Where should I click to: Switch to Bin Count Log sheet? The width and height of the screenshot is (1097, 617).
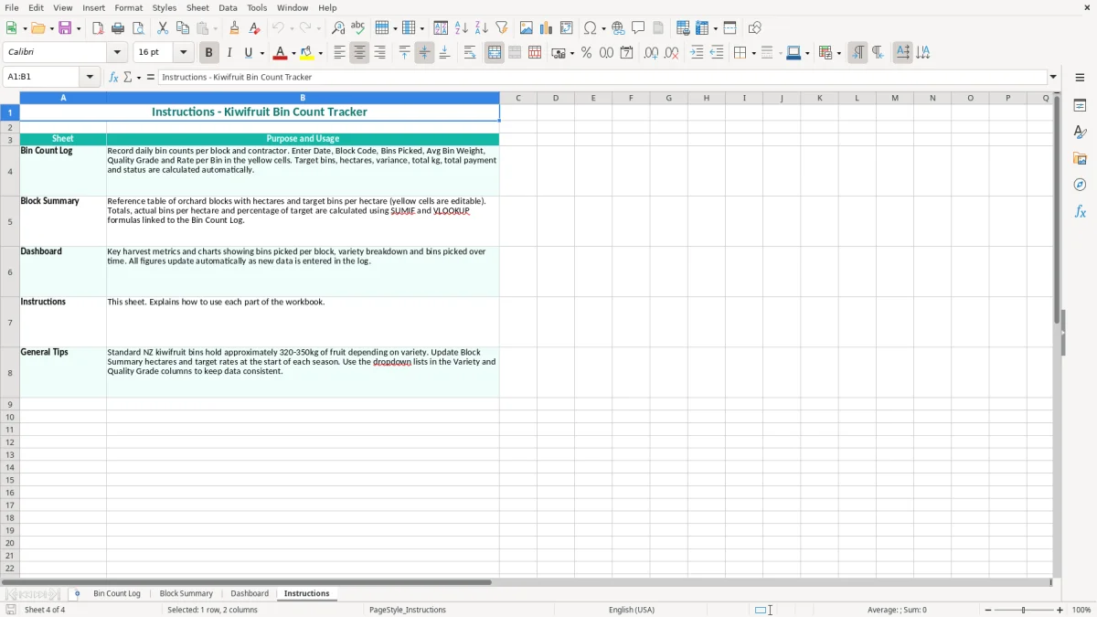click(117, 593)
